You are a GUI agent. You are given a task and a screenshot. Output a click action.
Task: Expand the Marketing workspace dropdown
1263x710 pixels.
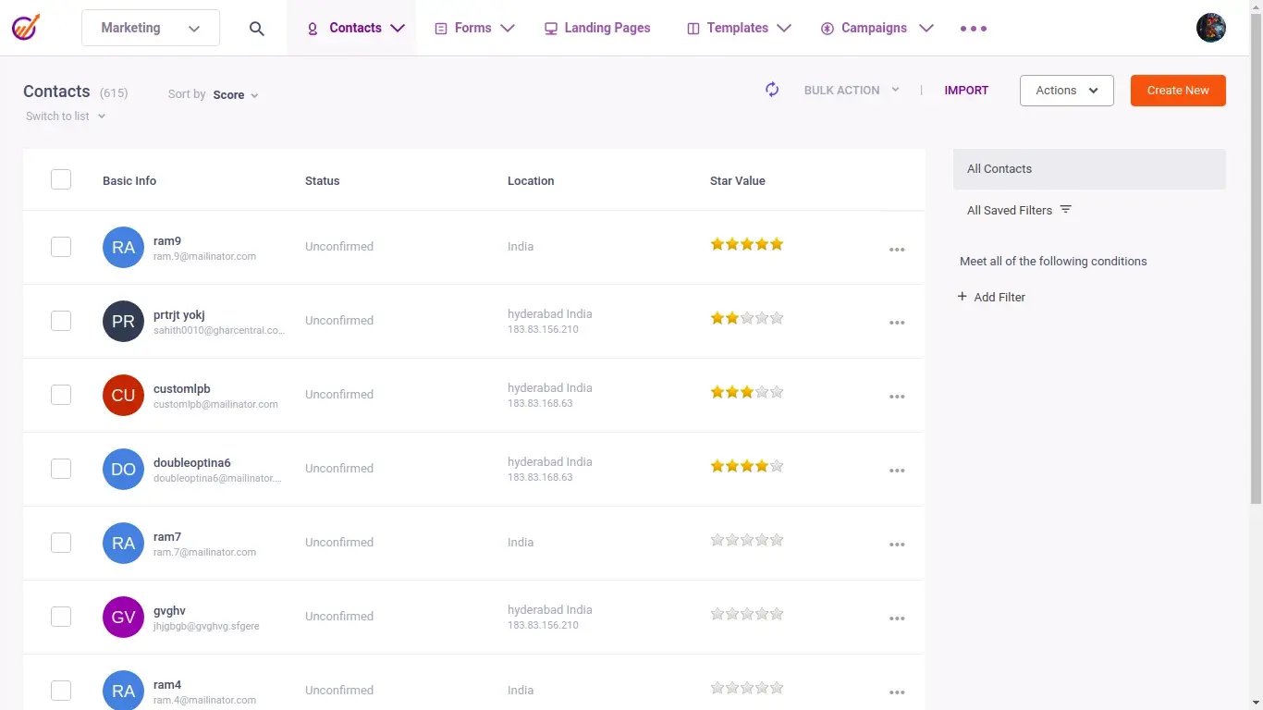pos(194,28)
